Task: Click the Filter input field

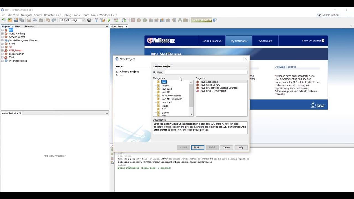Action: (206, 72)
